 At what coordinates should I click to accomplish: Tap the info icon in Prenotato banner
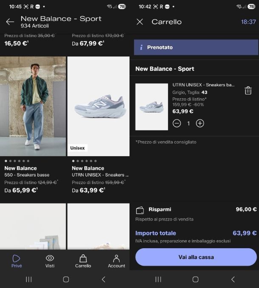141,47
